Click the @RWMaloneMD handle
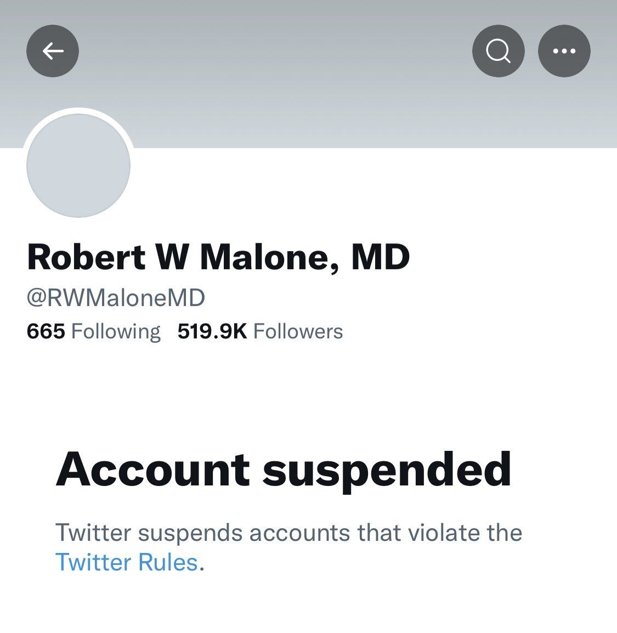 [x=116, y=297]
